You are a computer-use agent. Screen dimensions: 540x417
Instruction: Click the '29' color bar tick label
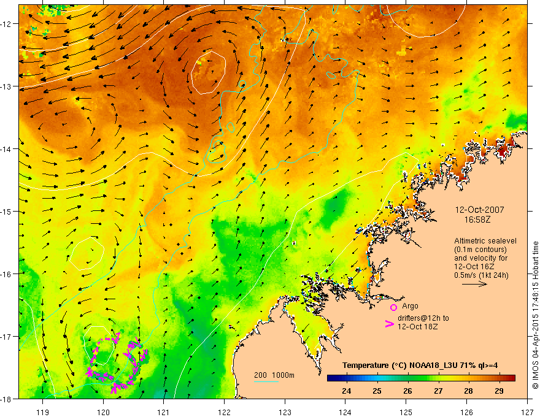click(499, 391)
